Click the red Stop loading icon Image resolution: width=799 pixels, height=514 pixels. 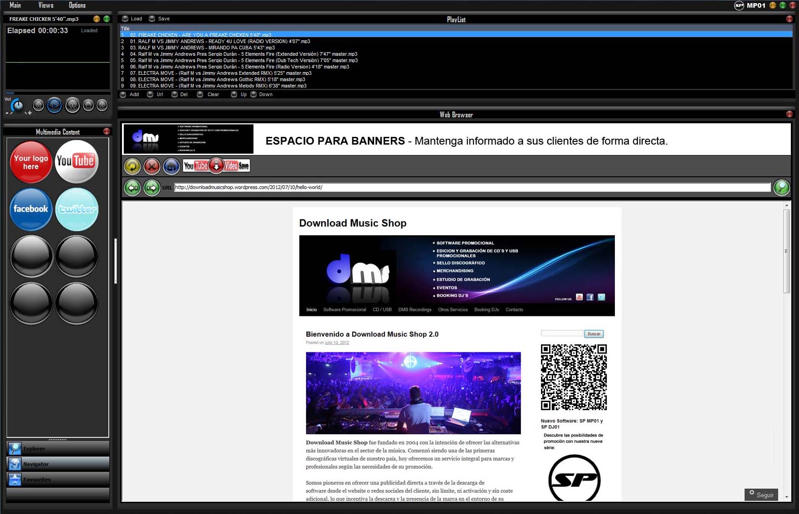tap(152, 166)
